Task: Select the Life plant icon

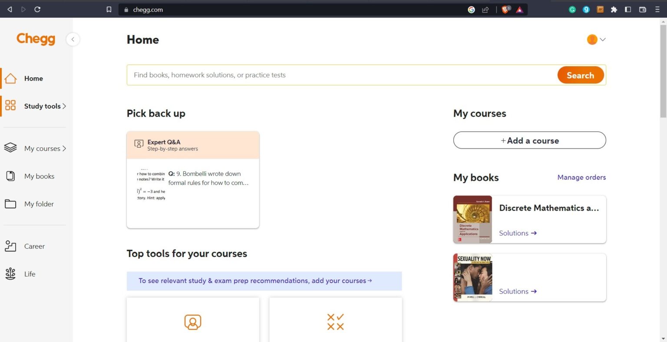Action: tap(10, 274)
